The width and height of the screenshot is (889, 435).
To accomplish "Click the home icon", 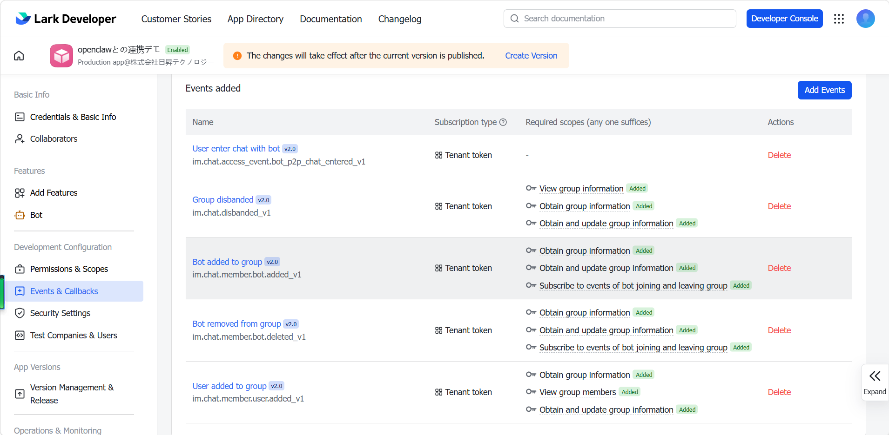I will click(x=19, y=56).
